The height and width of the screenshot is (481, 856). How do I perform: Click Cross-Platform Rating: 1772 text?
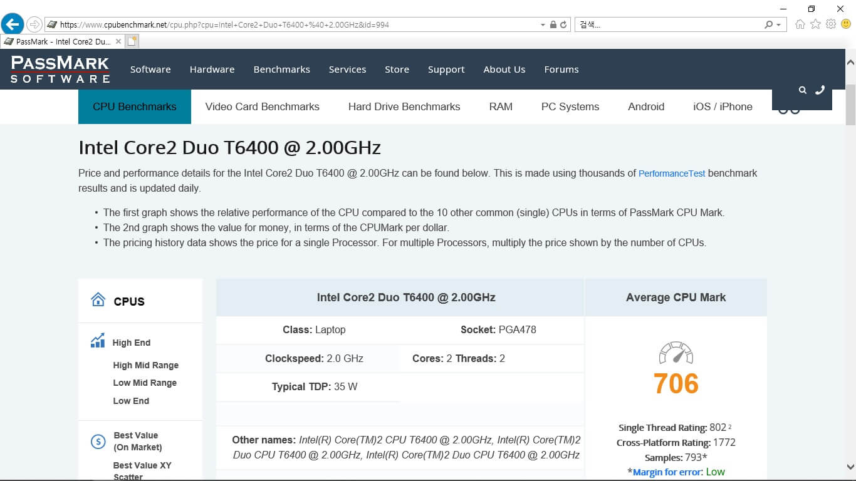click(676, 443)
